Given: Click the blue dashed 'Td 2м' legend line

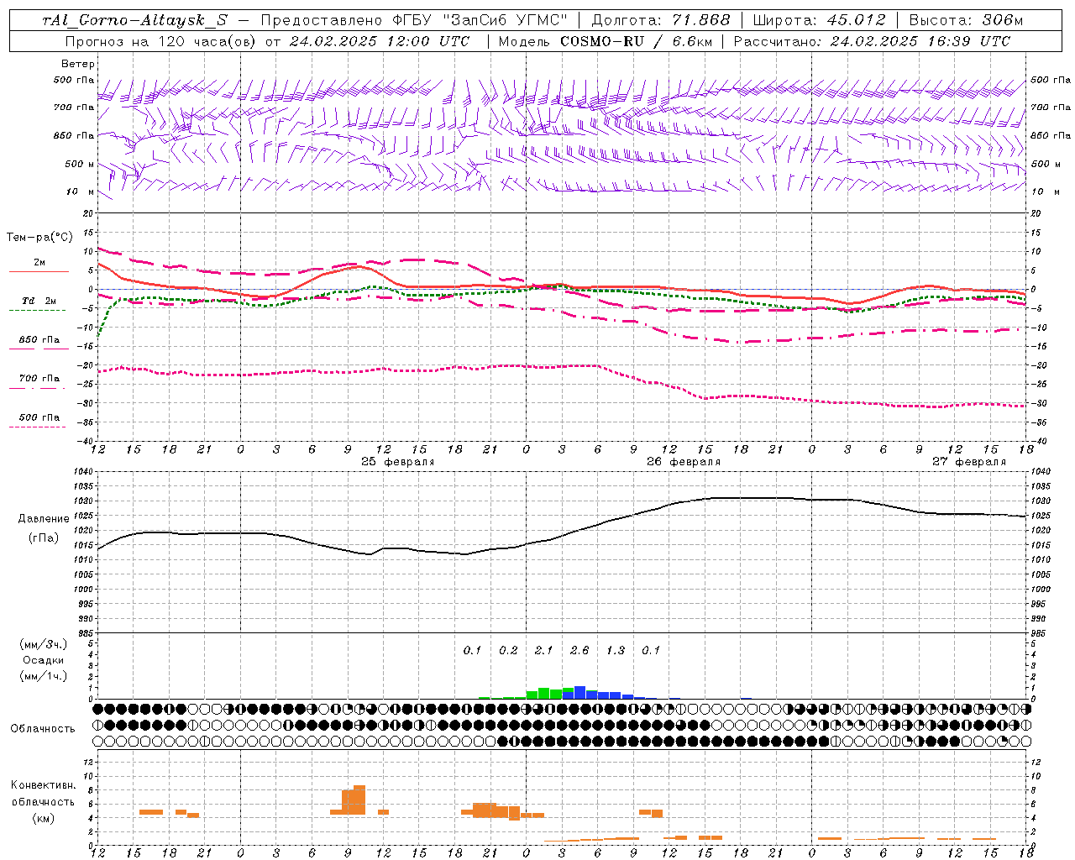Looking at the screenshot, I should (x=37, y=310).
